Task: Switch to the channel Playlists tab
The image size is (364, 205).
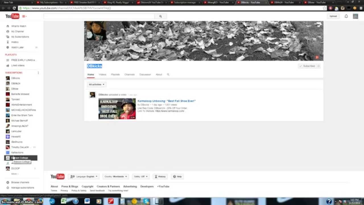Action: (115, 75)
